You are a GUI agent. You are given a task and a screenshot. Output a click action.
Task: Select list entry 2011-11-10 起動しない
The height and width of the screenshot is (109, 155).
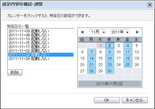click(41, 39)
